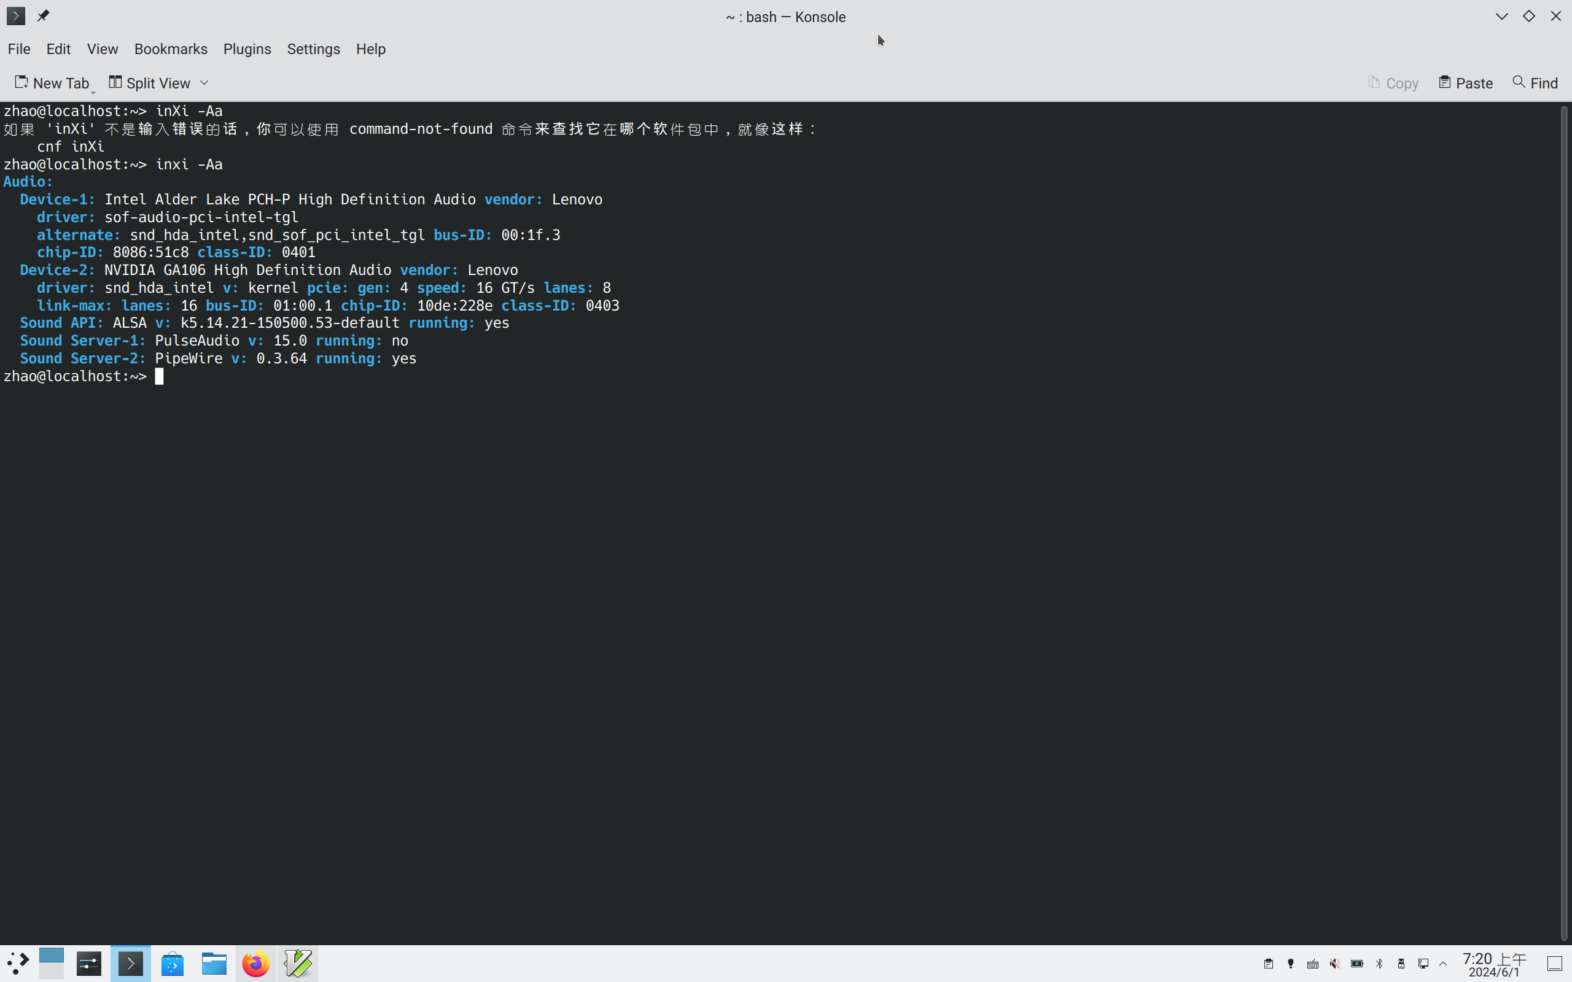Expand the Split View dropdown arrow
The image size is (1572, 982).
tap(204, 82)
